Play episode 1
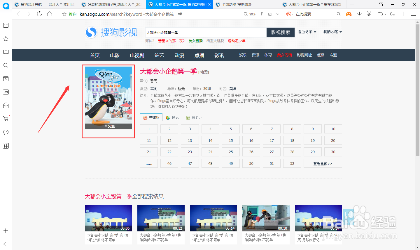The height and width of the screenshot is (250, 420). coord(149,129)
